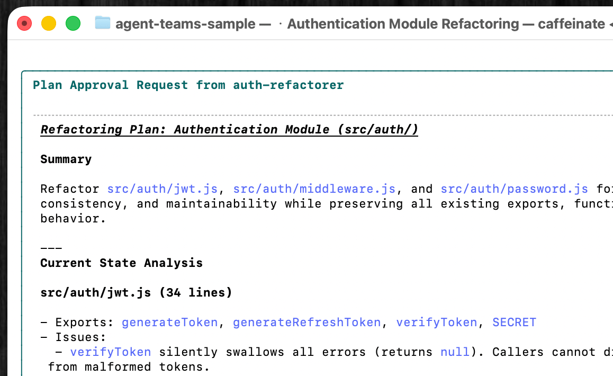This screenshot has width=613, height=376.
Task: Click the SECRET export link
Action: (x=514, y=322)
